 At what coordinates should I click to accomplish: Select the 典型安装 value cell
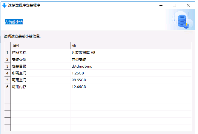115,60
